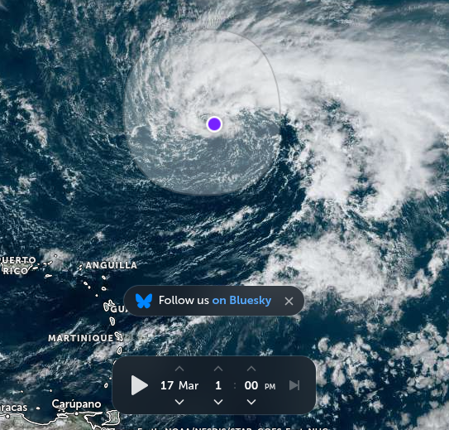
Task: Increase the hour with the up chevron
Action: coord(218,369)
